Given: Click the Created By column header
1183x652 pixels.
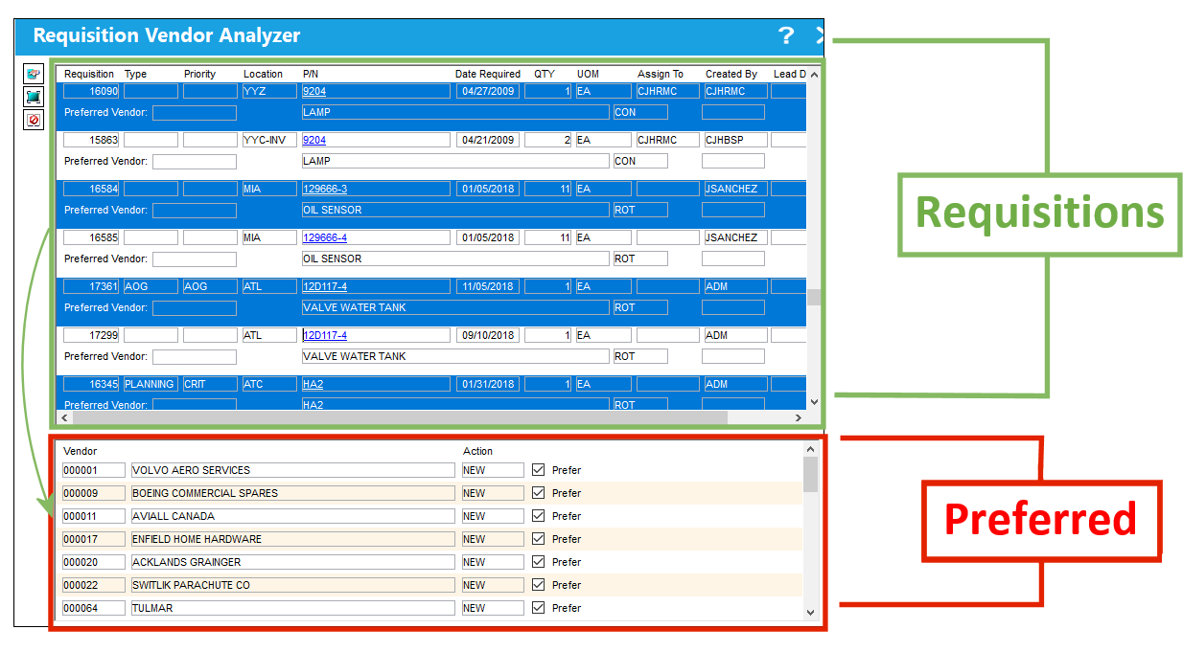Looking at the screenshot, I should point(731,74).
